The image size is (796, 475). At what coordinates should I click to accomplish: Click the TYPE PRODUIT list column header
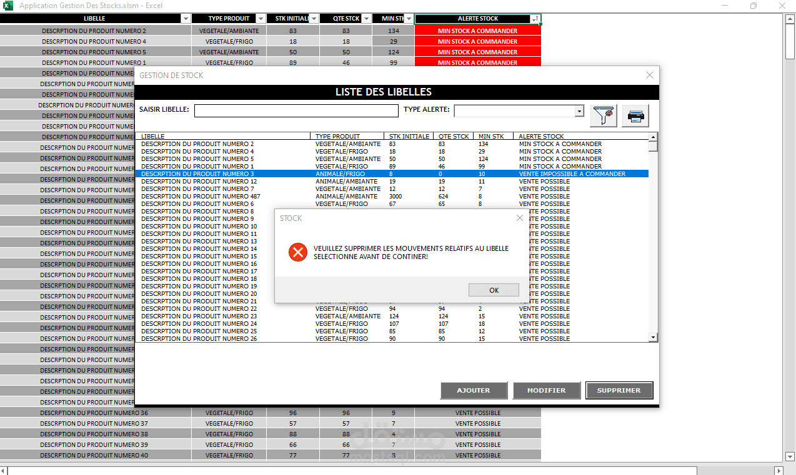(347, 136)
